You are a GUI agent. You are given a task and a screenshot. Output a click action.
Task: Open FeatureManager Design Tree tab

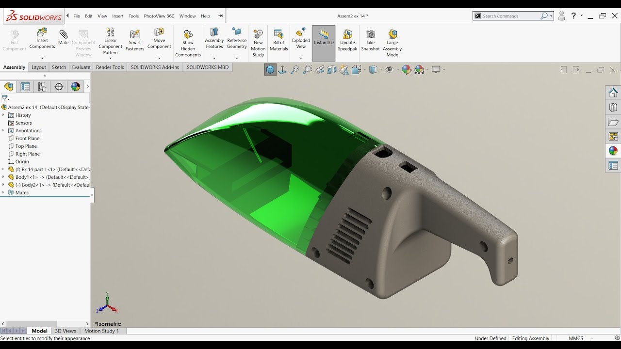[x=9, y=87]
